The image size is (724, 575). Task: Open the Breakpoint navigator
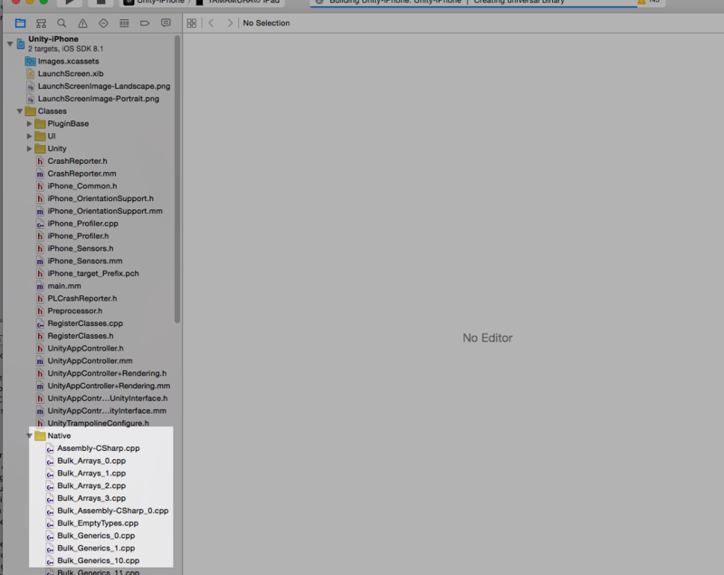(x=145, y=24)
